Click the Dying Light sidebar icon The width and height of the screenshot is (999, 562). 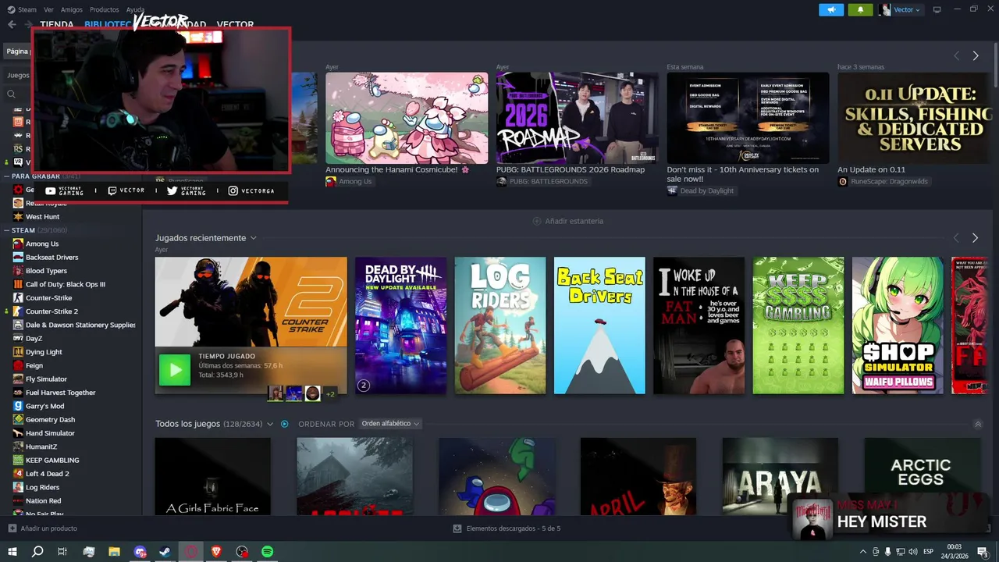pyautogui.click(x=18, y=352)
